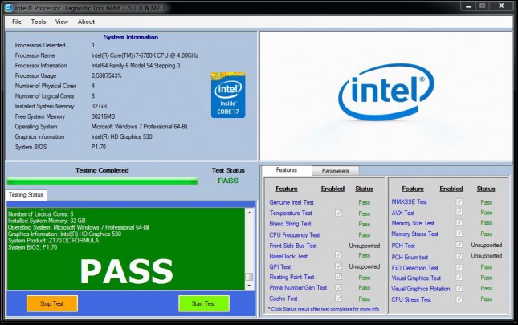This screenshot has width=518, height=325.
Task: Toggle the Memory Stress Test checkbox
Action: coord(459,234)
